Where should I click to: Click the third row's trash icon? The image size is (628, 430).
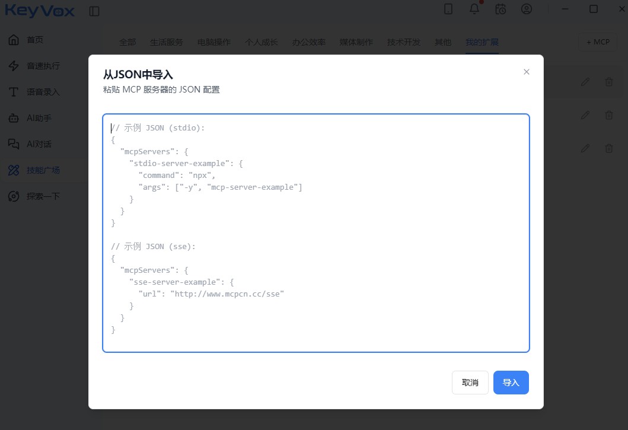click(x=609, y=148)
